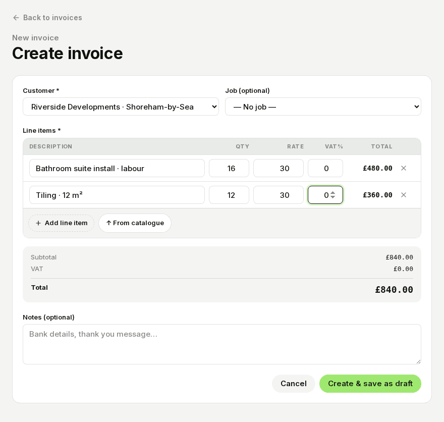Click the Subtotal label
444x422 pixels.
point(43,257)
